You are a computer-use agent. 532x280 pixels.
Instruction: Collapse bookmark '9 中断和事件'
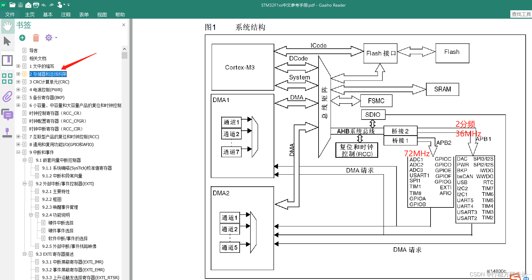pyautogui.click(x=18, y=152)
